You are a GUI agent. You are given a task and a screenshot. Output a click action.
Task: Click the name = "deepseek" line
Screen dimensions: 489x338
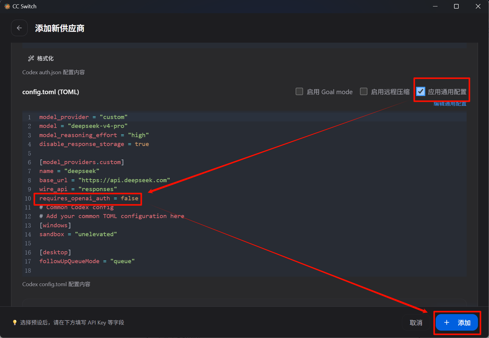click(x=69, y=171)
